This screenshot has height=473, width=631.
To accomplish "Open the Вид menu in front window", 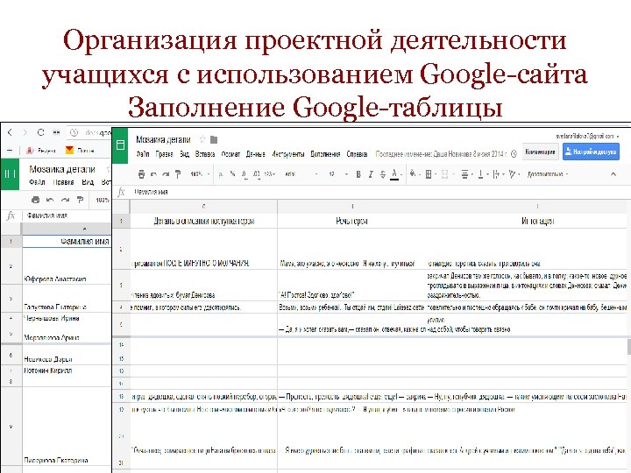I will point(184,153).
